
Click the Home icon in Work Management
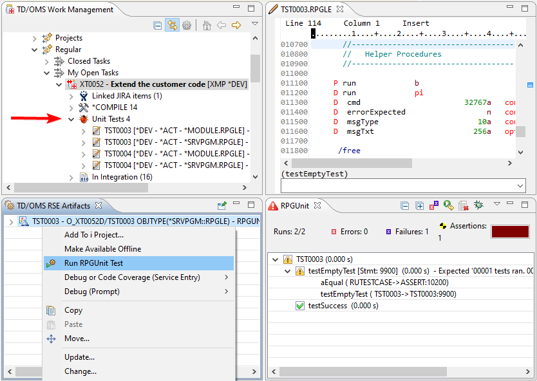point(207,25)
